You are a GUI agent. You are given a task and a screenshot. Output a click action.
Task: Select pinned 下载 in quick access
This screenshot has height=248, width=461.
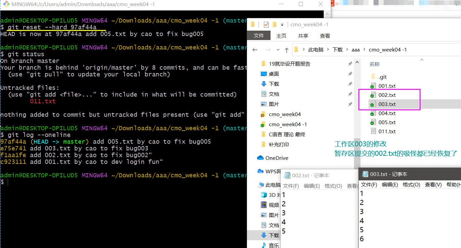274,84
